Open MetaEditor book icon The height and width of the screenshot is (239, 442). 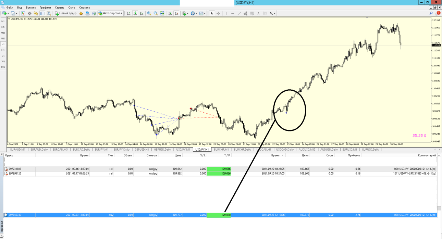click(x=81, y=13)
